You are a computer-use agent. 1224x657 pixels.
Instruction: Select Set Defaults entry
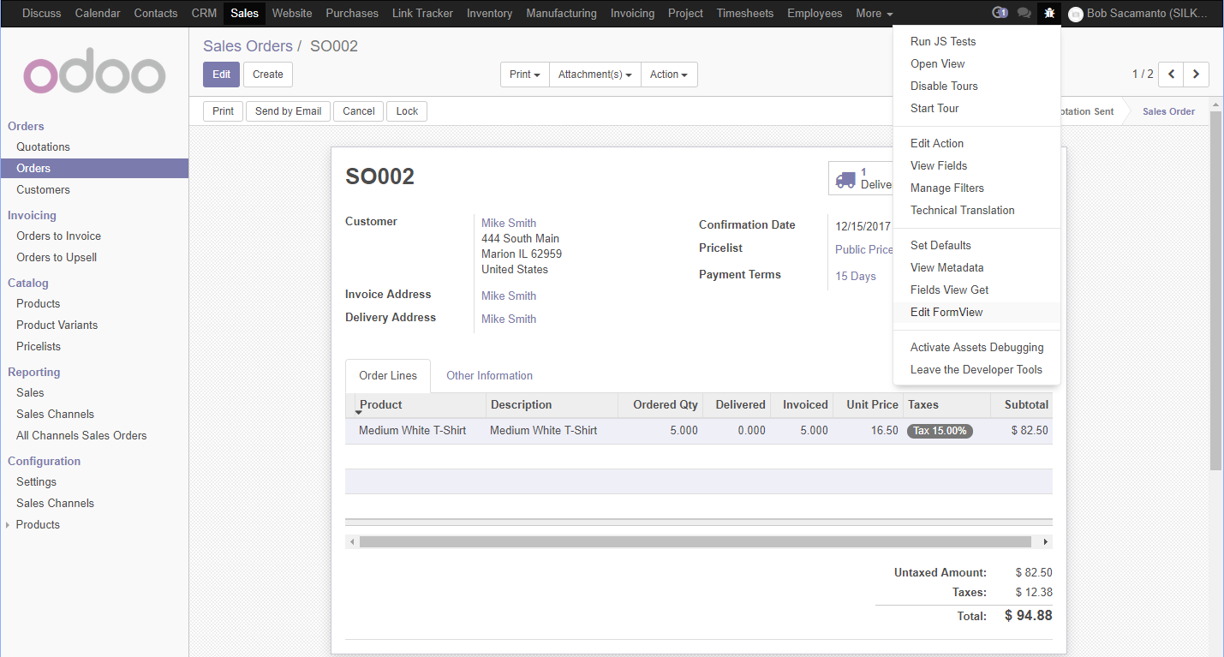pos(976,245)
